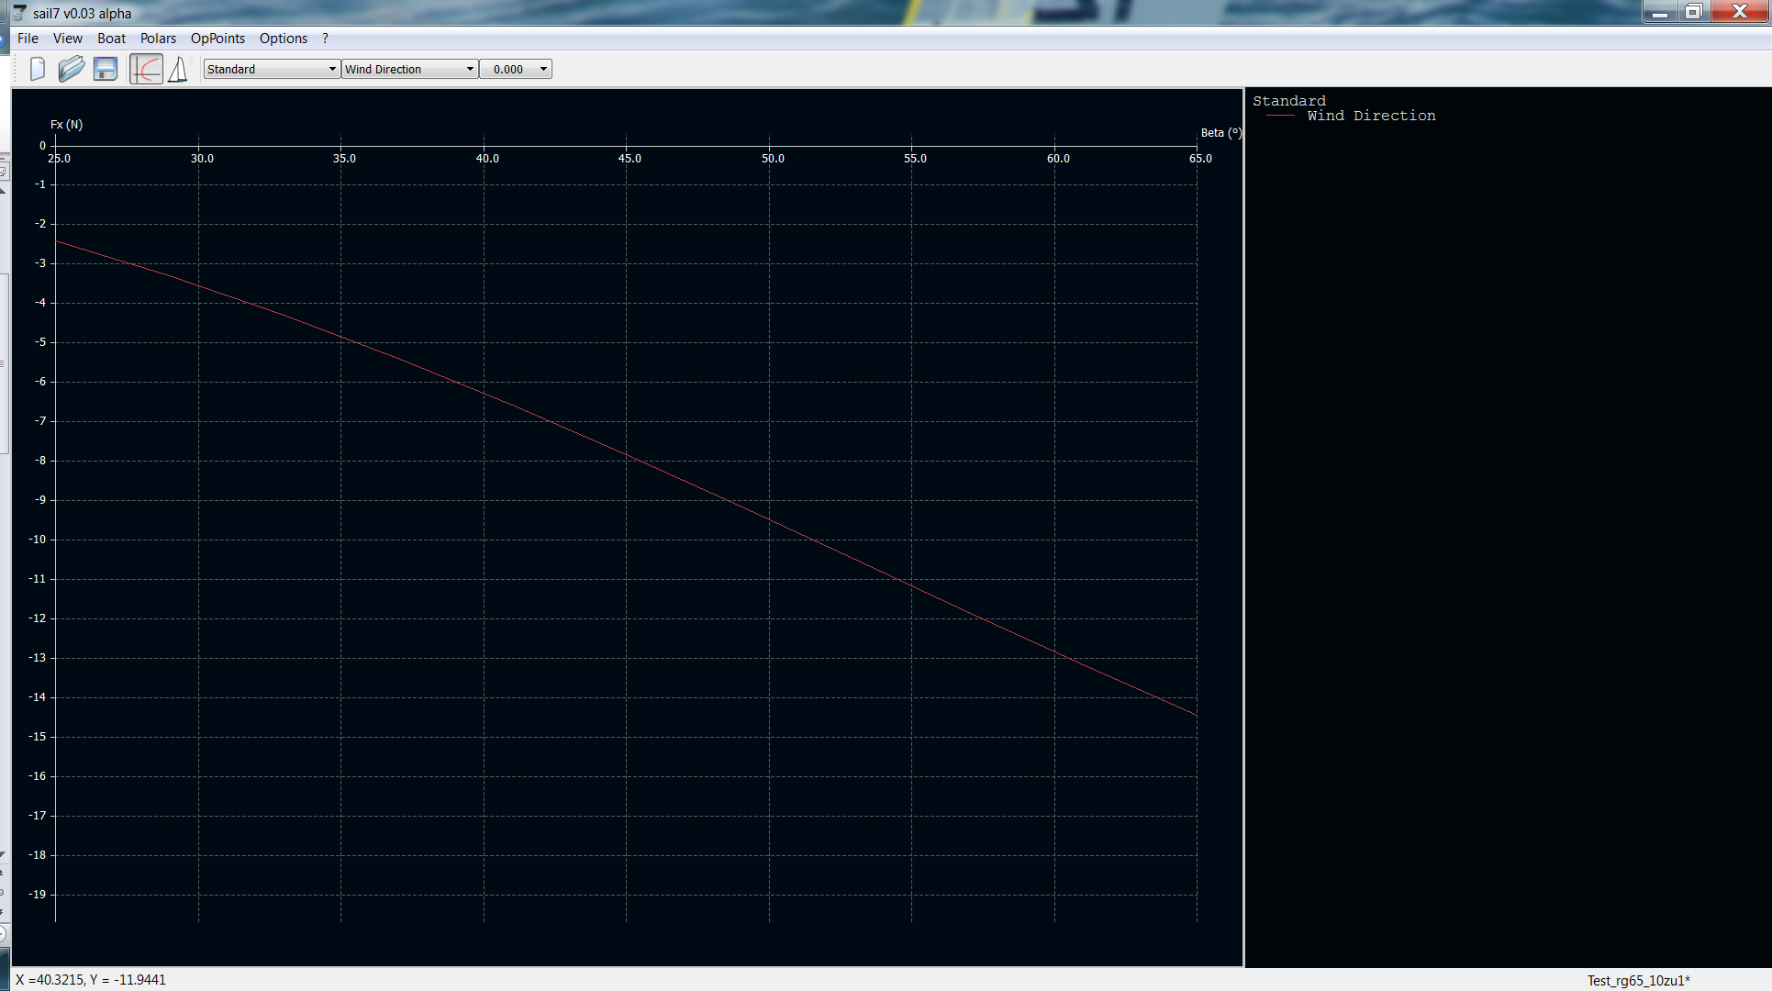
Task: Click the red polar curve in graph
Action: pyautogui.click(x=627, y=454)
